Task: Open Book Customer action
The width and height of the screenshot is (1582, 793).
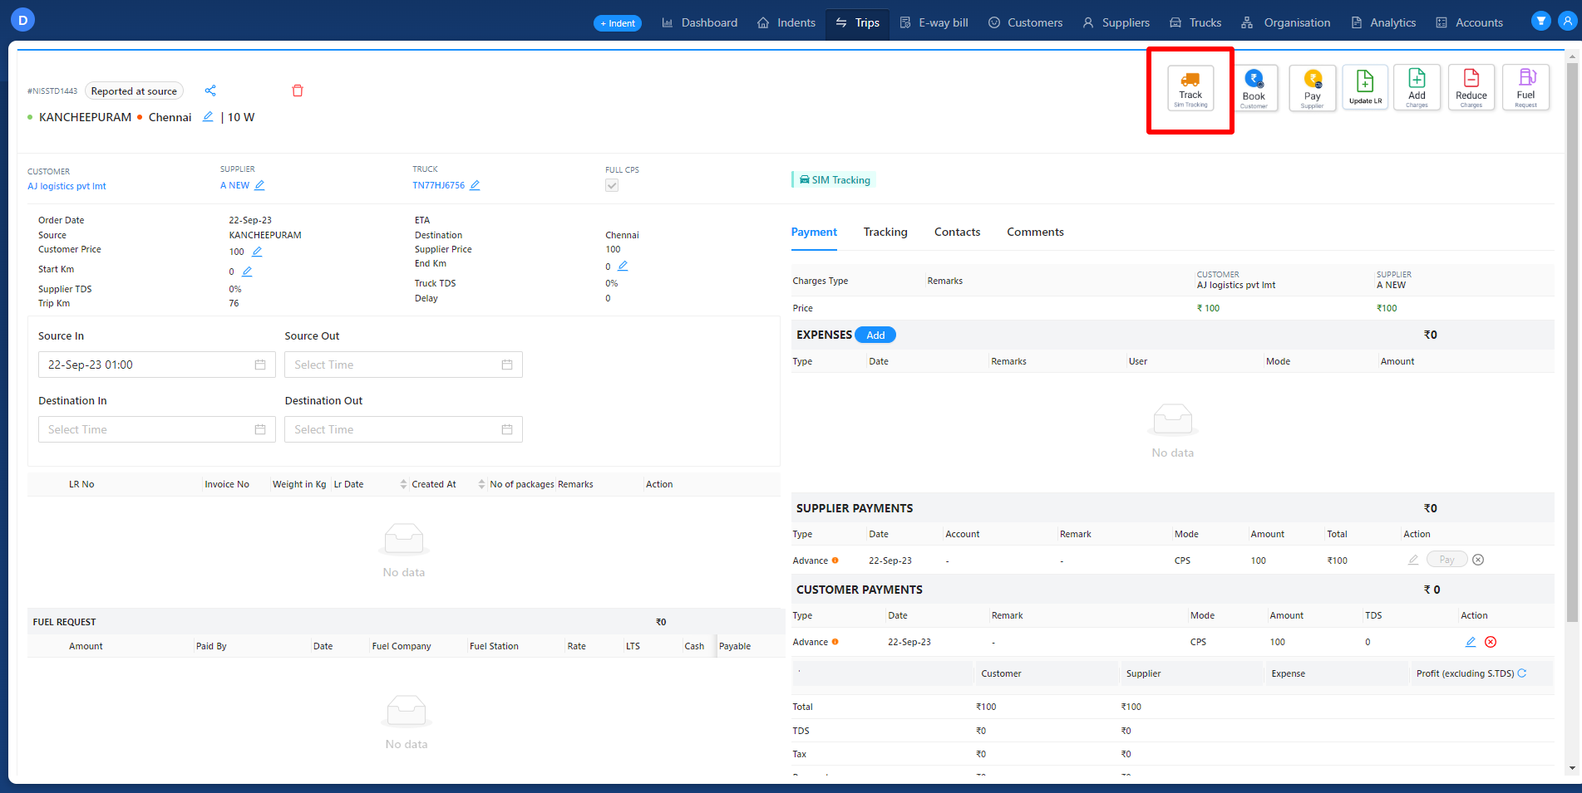Action: pos(1254,88)
